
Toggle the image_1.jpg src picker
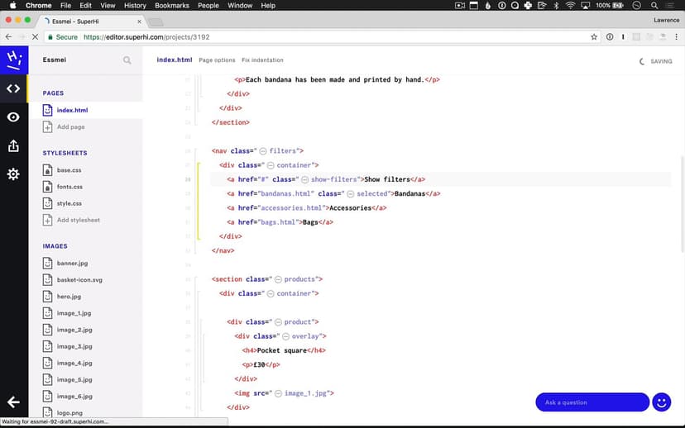click(x=278, y=393)
